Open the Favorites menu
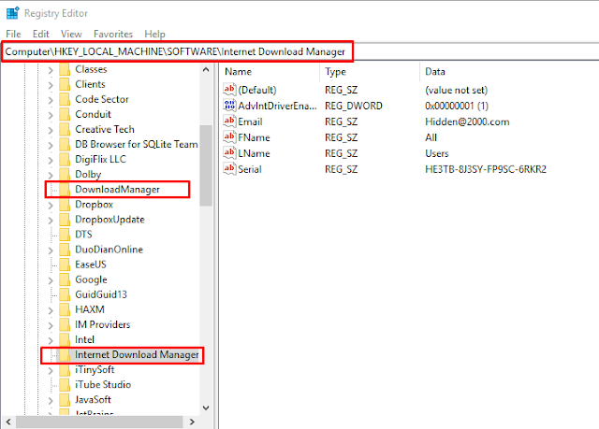 pyautogui.click(x=113, y=34)
